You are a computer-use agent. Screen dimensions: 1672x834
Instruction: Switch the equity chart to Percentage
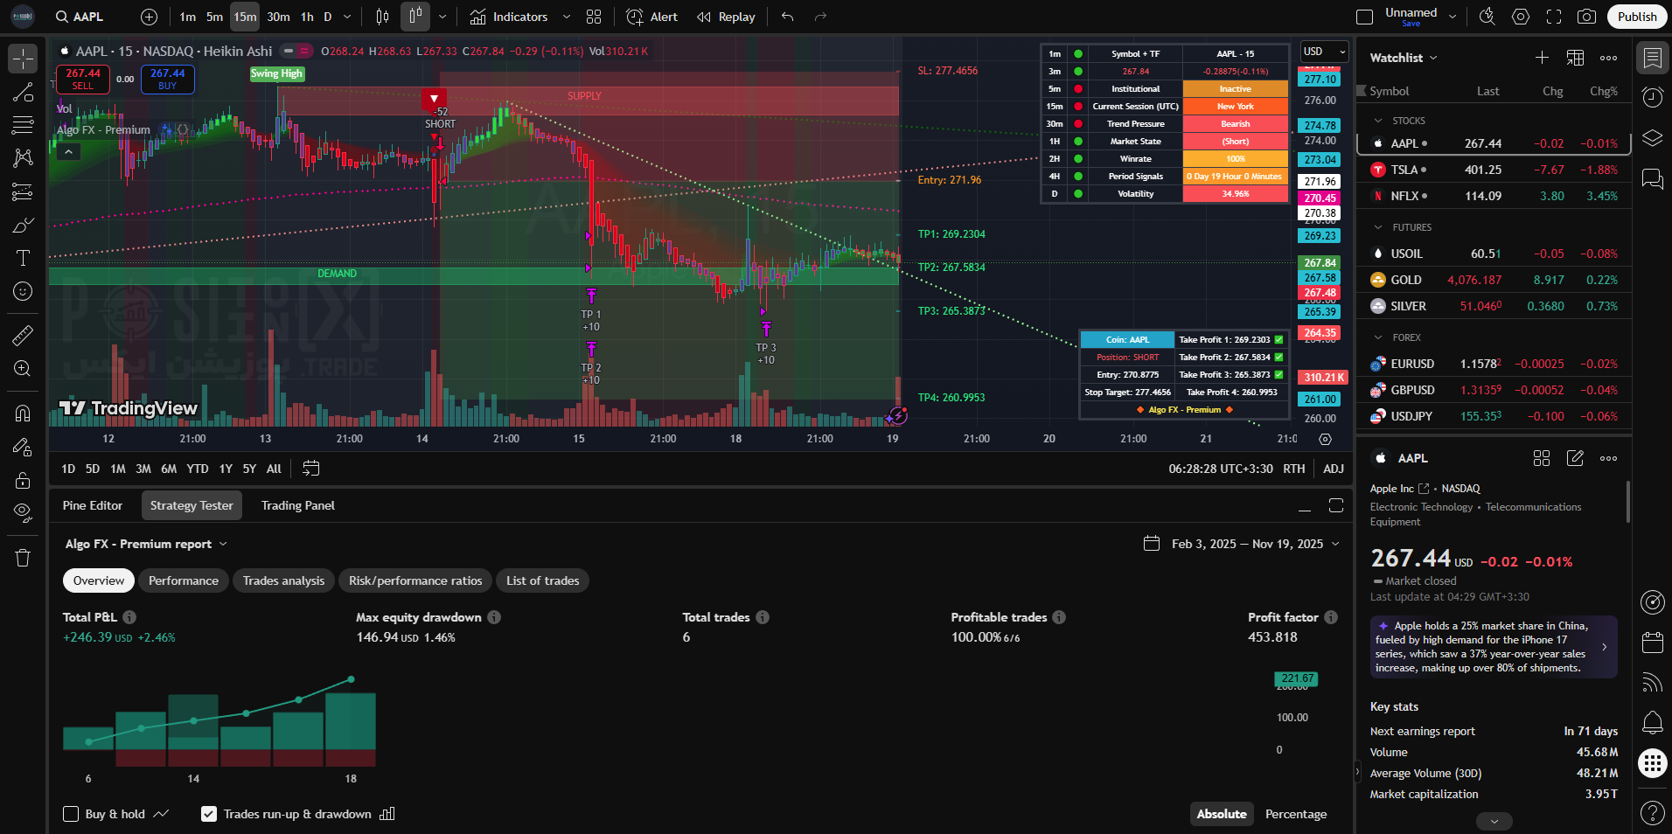click(1295, 814)
